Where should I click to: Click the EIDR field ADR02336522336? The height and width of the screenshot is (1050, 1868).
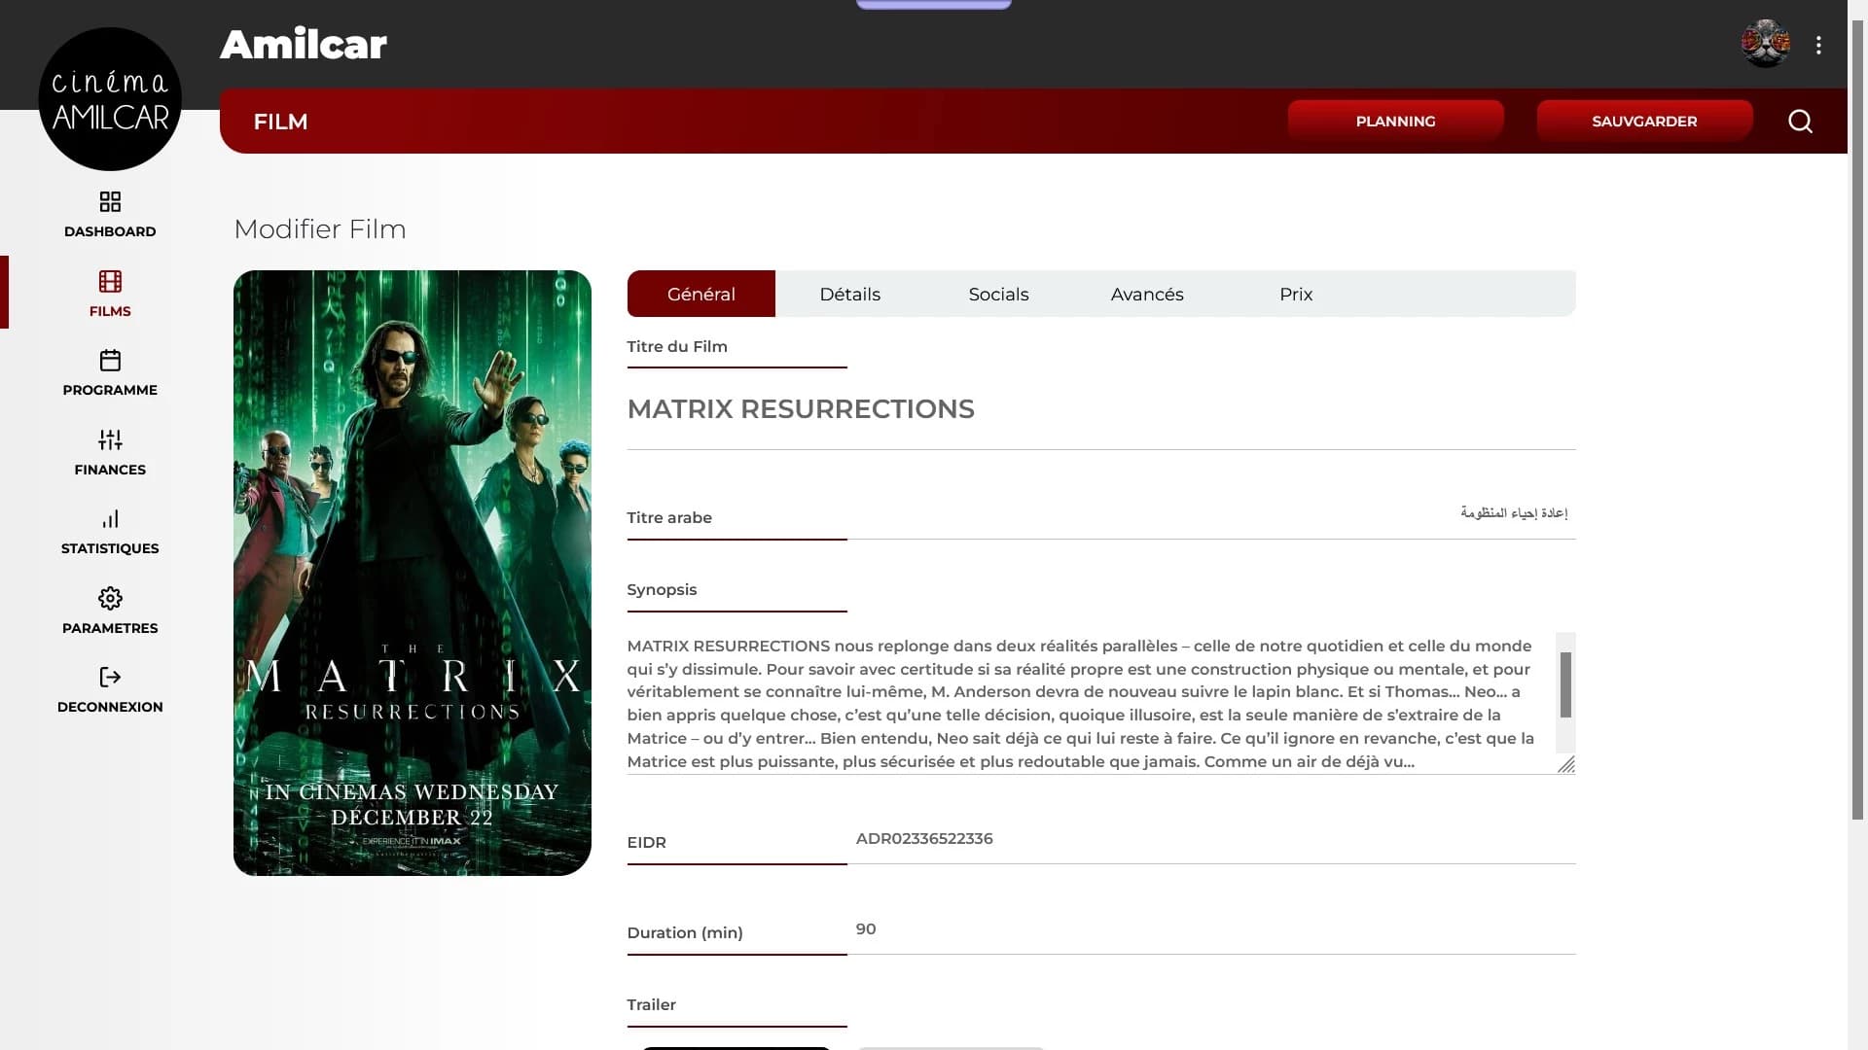1211,839
